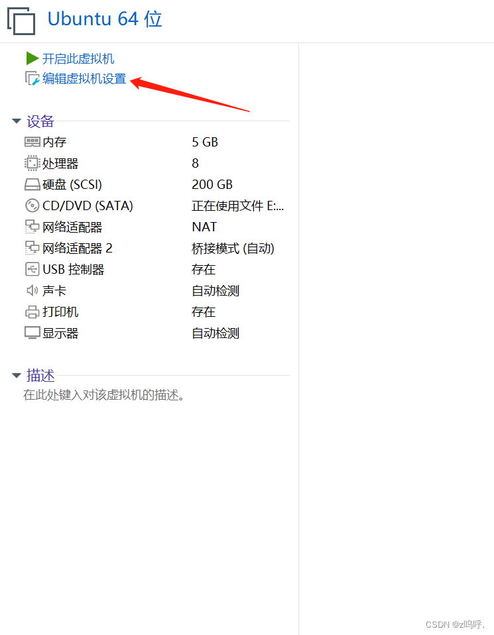Click into the description field 在此处键入对该虚拟机的描述
The width and height of the screenshot is (494, 635).
(x=105, y=395)
